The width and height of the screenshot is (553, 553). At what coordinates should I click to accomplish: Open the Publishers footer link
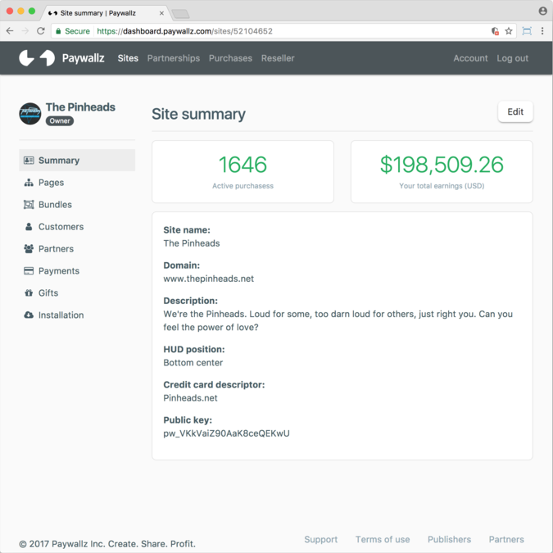tap(449, 540)
